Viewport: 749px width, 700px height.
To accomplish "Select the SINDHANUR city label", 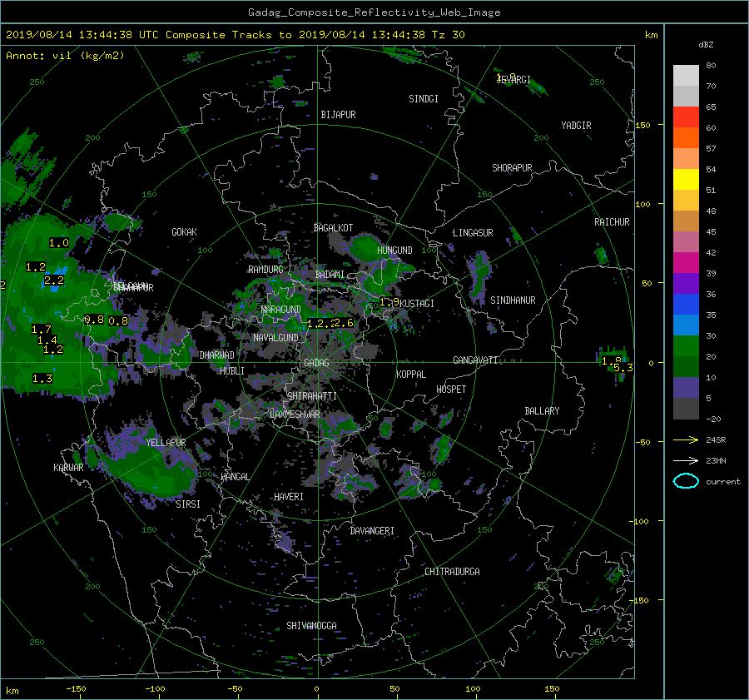I will click(513, 300).
